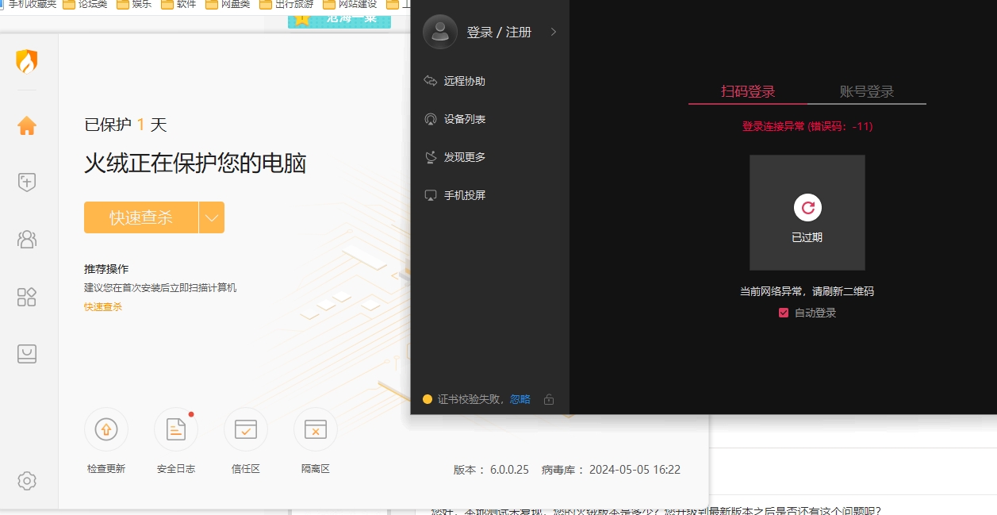Open the 检查更新 icon
The width and height of the screenshot is (997, 515).
pyautogui.click(x=105, y=429)
